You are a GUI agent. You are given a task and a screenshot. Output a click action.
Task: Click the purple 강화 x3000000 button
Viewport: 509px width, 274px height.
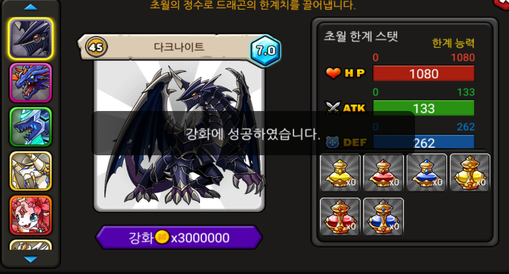tap(179, 237)
